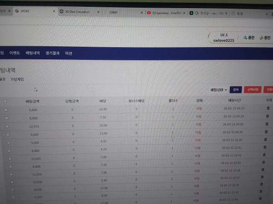Open the 경기결과 menu item

pyautogui.click(x=52, y=53)
